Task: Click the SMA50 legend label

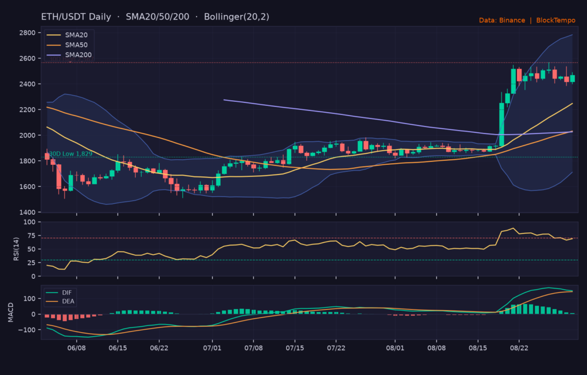Action: pyautogui.click(x=76, y=45)
